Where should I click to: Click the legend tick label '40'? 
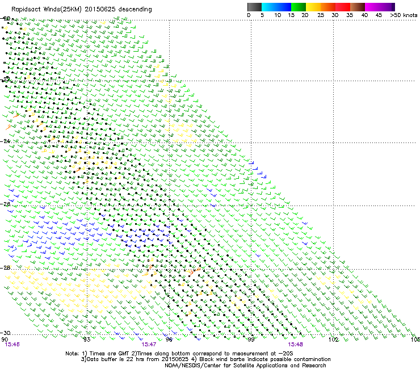[x=364, y=15]
